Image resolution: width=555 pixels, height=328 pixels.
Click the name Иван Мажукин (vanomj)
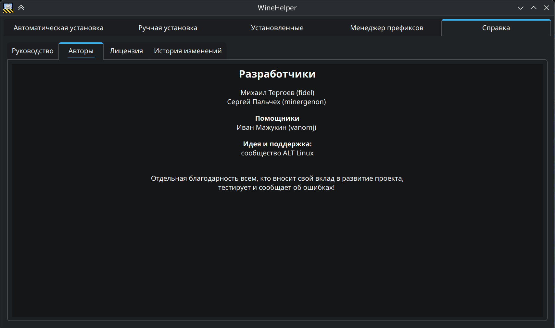[x=276, y=128]
